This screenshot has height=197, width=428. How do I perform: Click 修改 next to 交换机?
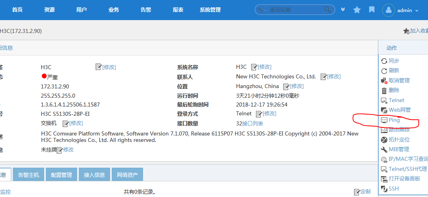(x=76, y=123)
